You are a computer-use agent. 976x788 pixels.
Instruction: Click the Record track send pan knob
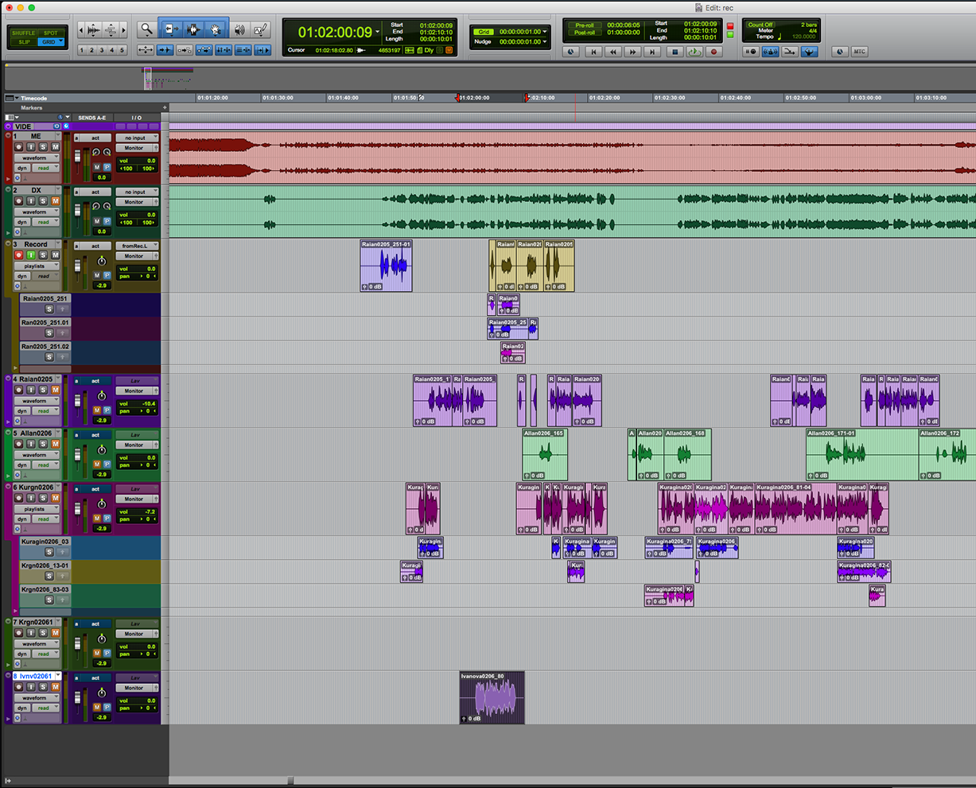(x=101, y=262)
